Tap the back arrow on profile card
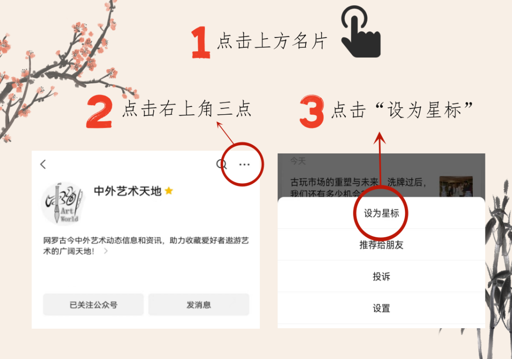512x359 pixels. click(x=43, y=164)
